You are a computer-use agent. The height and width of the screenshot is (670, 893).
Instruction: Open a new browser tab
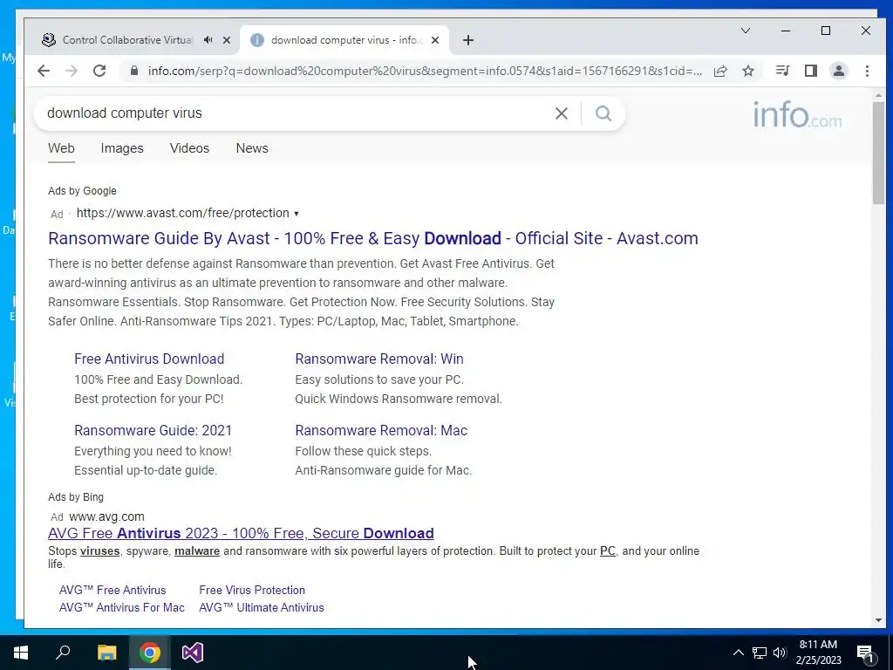coord(468,40)
